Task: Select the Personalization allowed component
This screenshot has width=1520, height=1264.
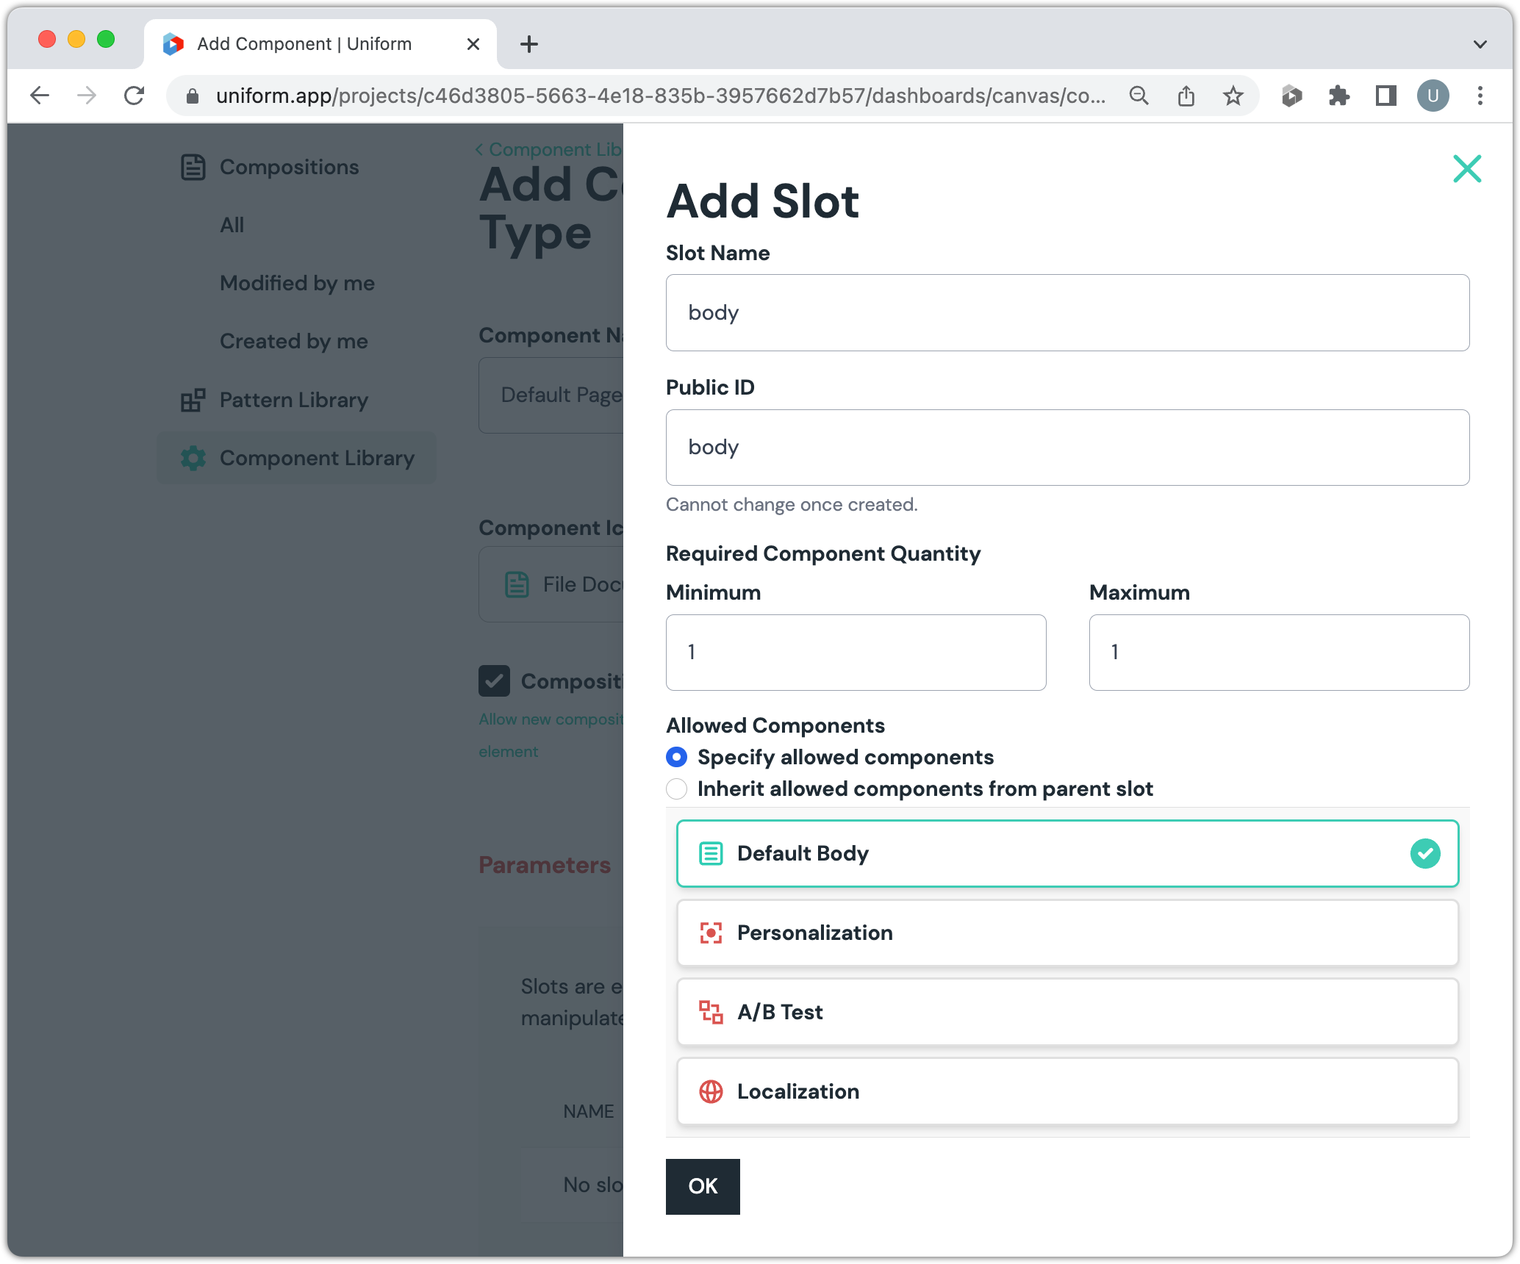Action: 1067,933
